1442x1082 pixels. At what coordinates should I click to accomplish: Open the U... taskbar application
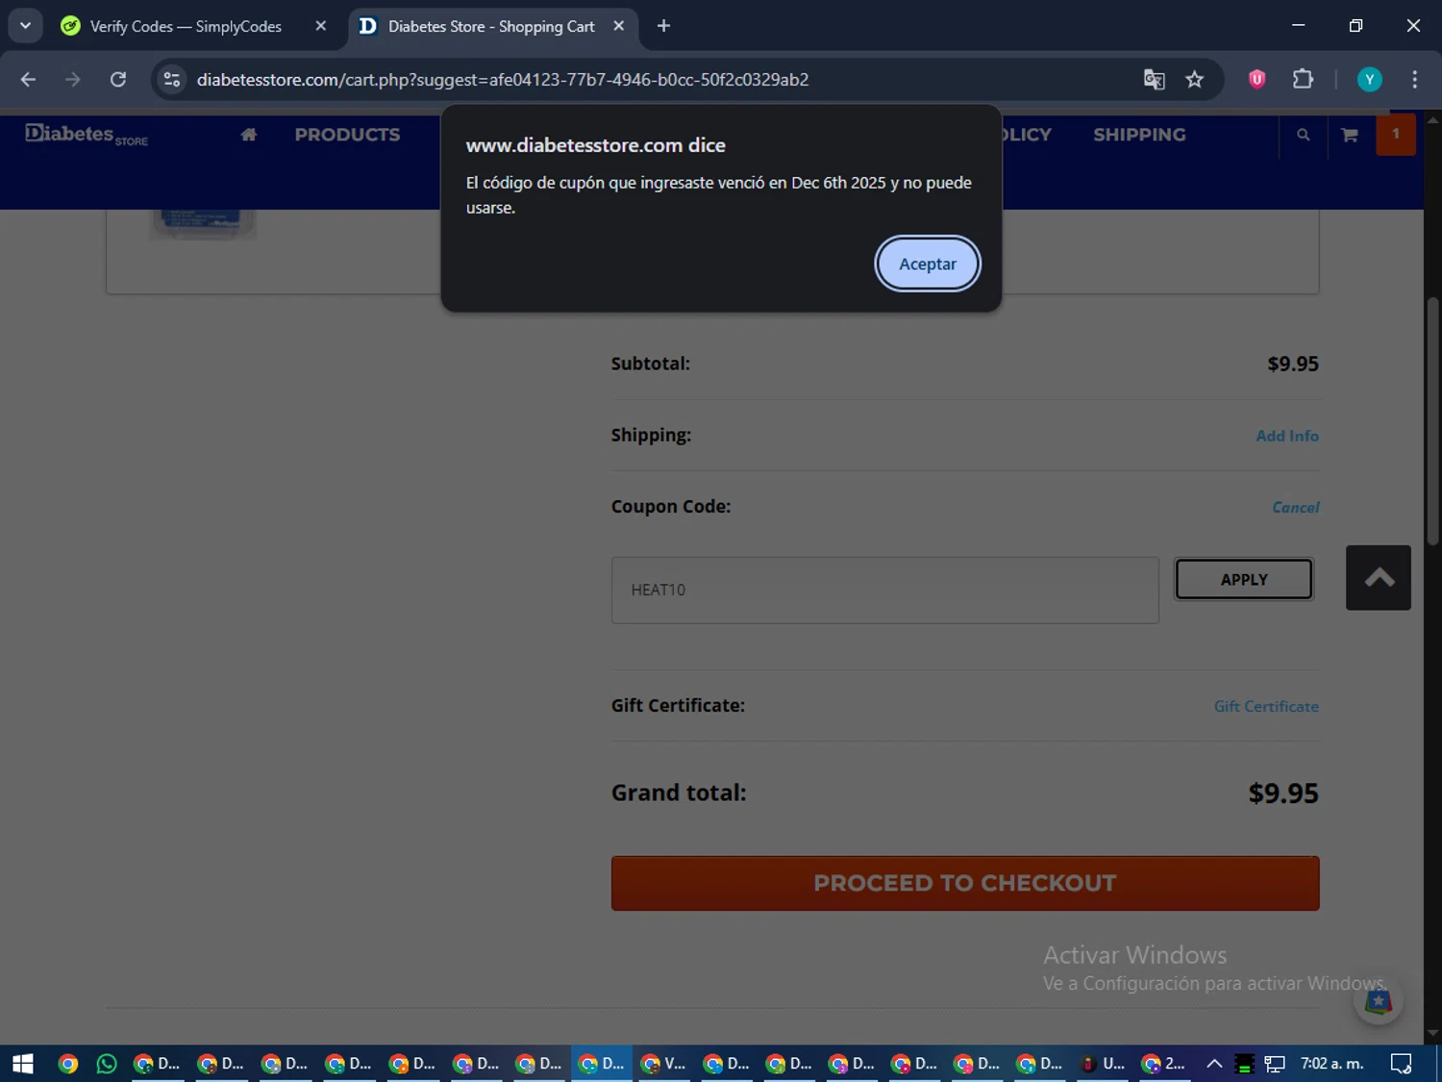(x=1102, y=1063)
